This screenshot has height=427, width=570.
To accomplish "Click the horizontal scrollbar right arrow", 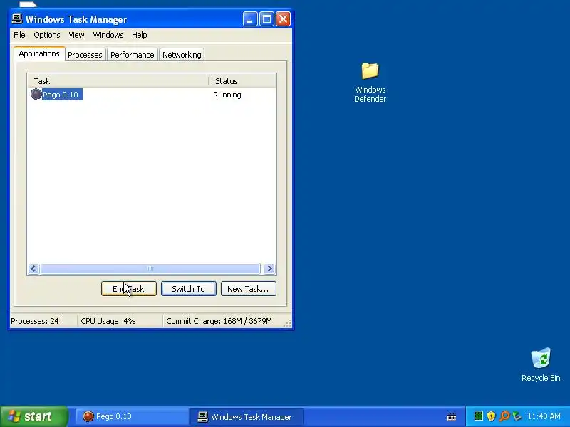I will [x=269, y=269].
